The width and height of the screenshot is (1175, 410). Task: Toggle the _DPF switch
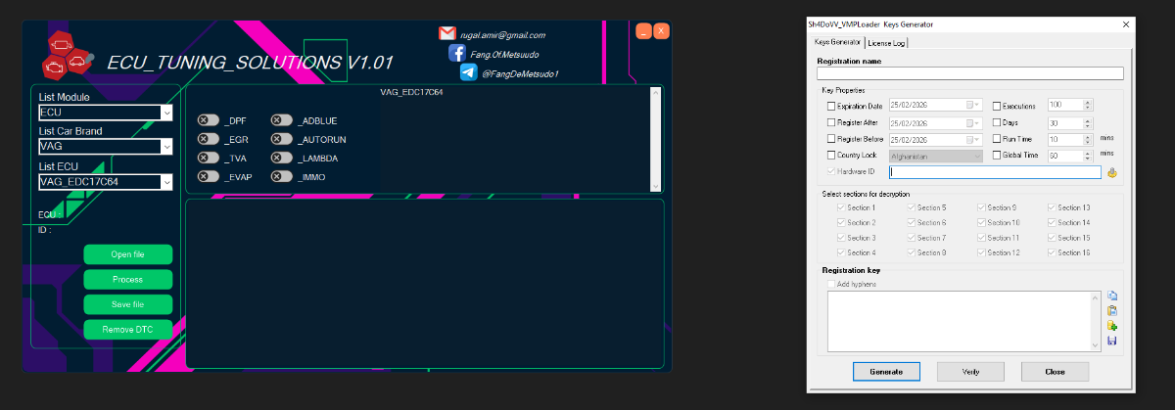click(x=208, y=120)
